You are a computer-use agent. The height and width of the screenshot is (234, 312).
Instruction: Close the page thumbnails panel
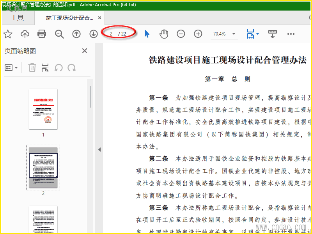click(x=85, y=51)
